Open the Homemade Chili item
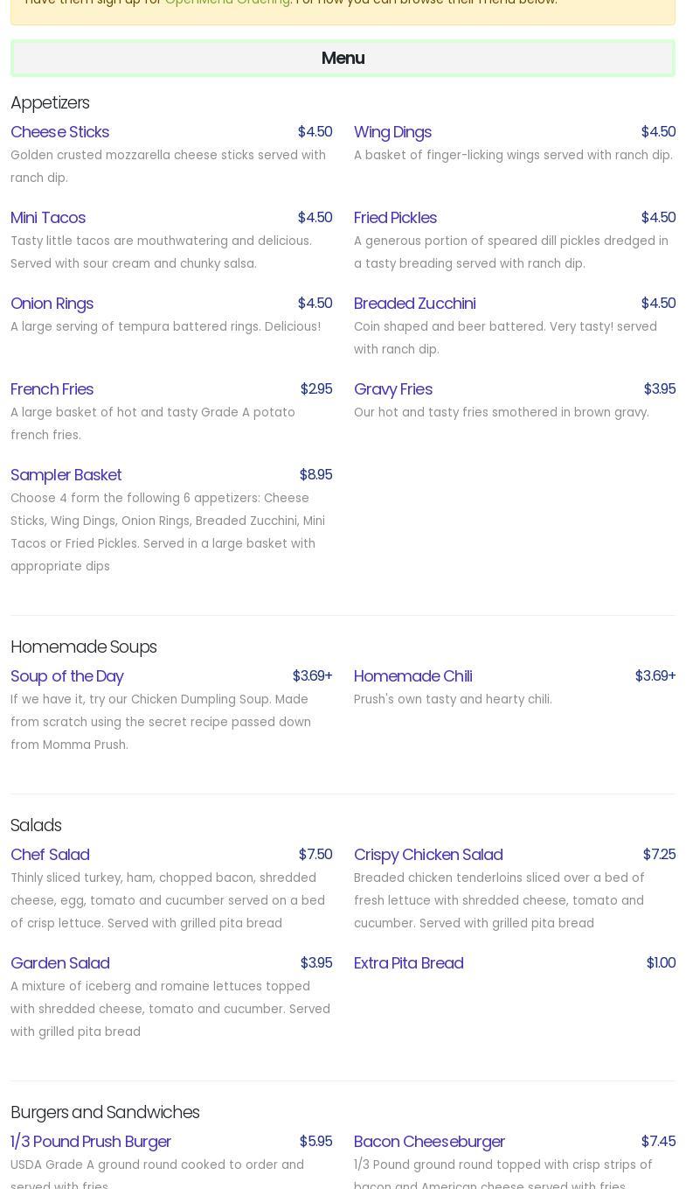This screenshot has height=1189, width=686. point(412,675)
